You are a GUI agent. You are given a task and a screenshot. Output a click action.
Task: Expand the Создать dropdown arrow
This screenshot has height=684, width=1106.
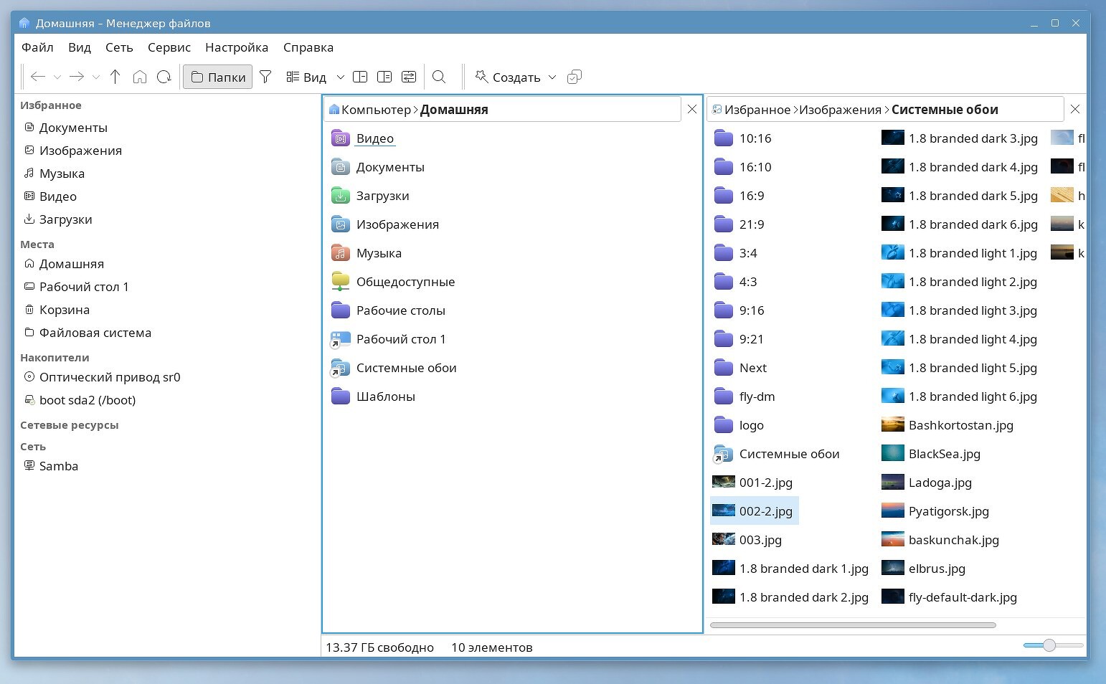point(552,77)
